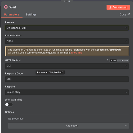Click the Response Code input field
133x133 pixels.
(67, 79)
